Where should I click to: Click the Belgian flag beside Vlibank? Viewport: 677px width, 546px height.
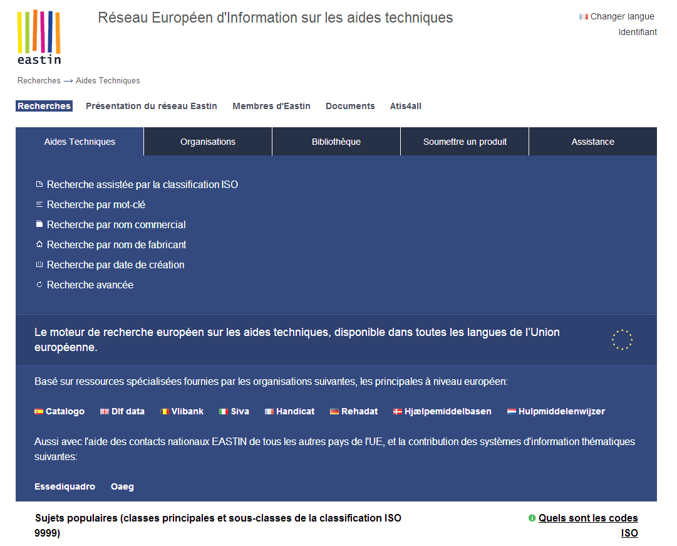pyautogui.click(x=165, y=412)
